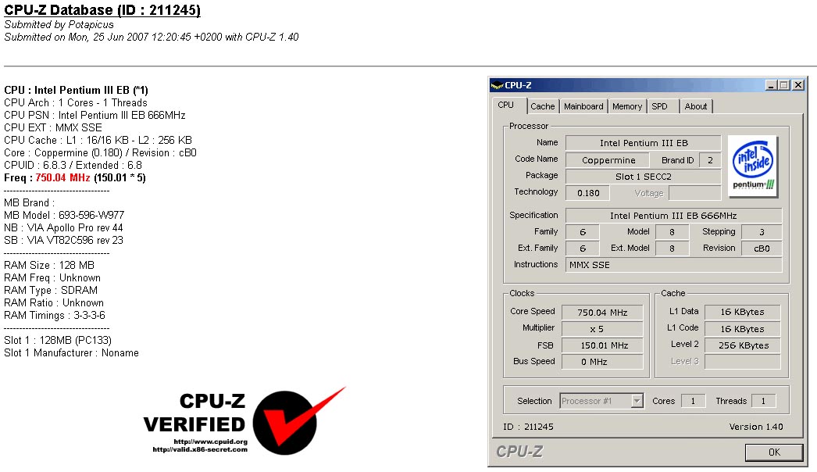The height and width of the screenshot is (472, 817).
Task: Click the Core Speed value 750.04 MHz
Action: 602,313
